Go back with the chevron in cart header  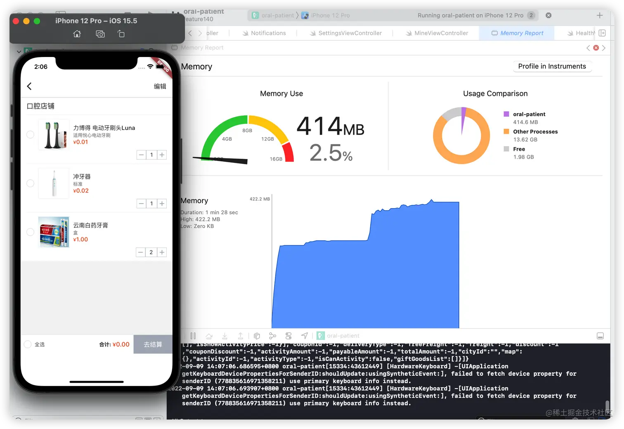(x=29, y=86)
